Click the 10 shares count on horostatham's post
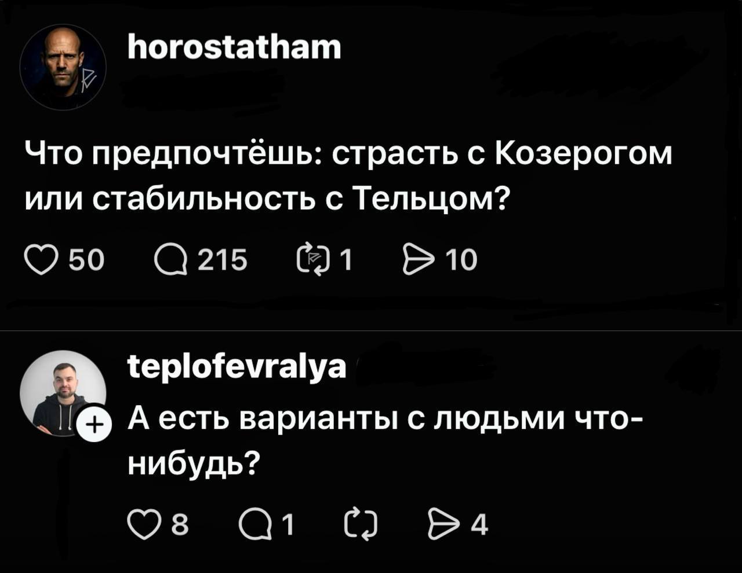Image resolution: width=742 pixels, height=573 pixels. pyautogui.click(x=461, y=259)
